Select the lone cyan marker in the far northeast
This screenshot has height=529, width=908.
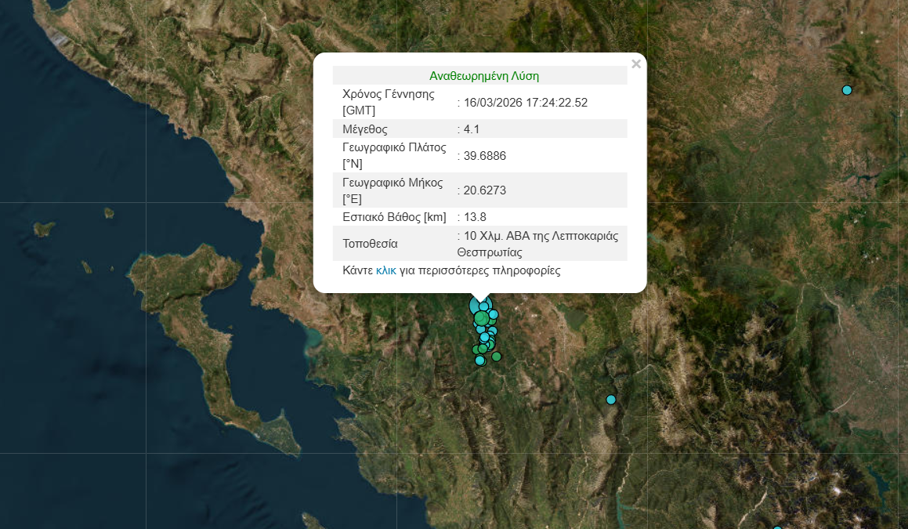(x=846, y=90)
